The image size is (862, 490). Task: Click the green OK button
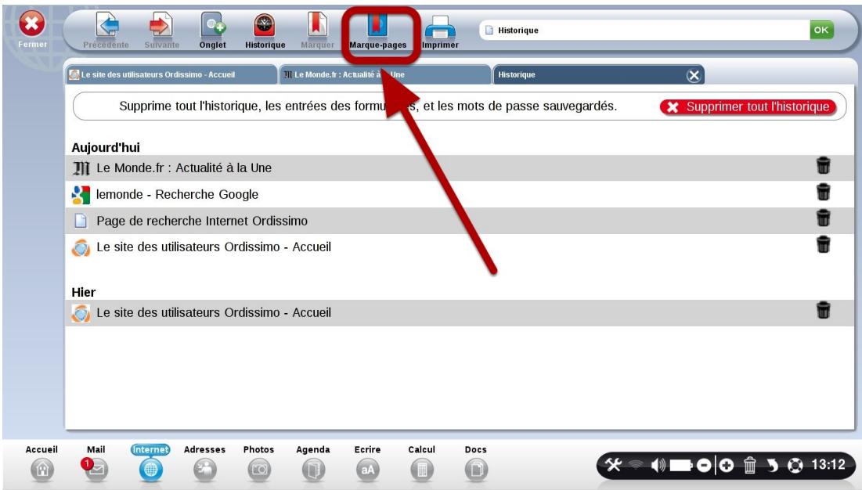click(821, 30)
